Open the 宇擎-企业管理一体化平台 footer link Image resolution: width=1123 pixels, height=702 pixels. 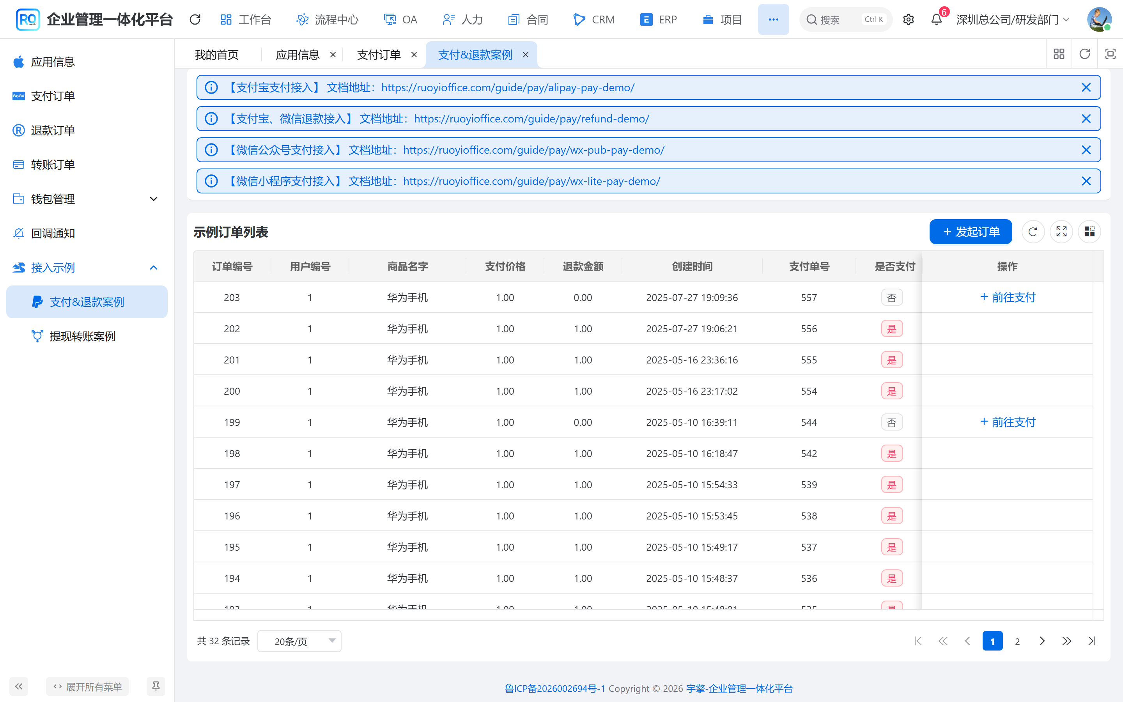click(x=739, y=688)
